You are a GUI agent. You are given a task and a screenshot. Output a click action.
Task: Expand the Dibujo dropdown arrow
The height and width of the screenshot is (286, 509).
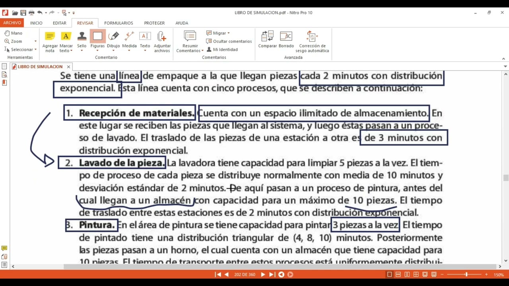(x=113, y=51)
